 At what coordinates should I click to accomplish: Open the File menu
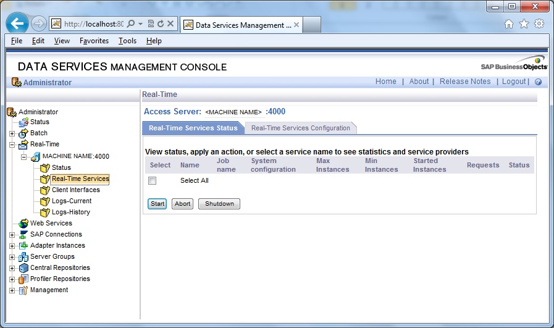(x=17, y=41)
